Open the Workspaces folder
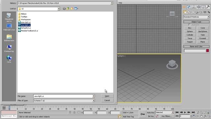 click(24, 20)
